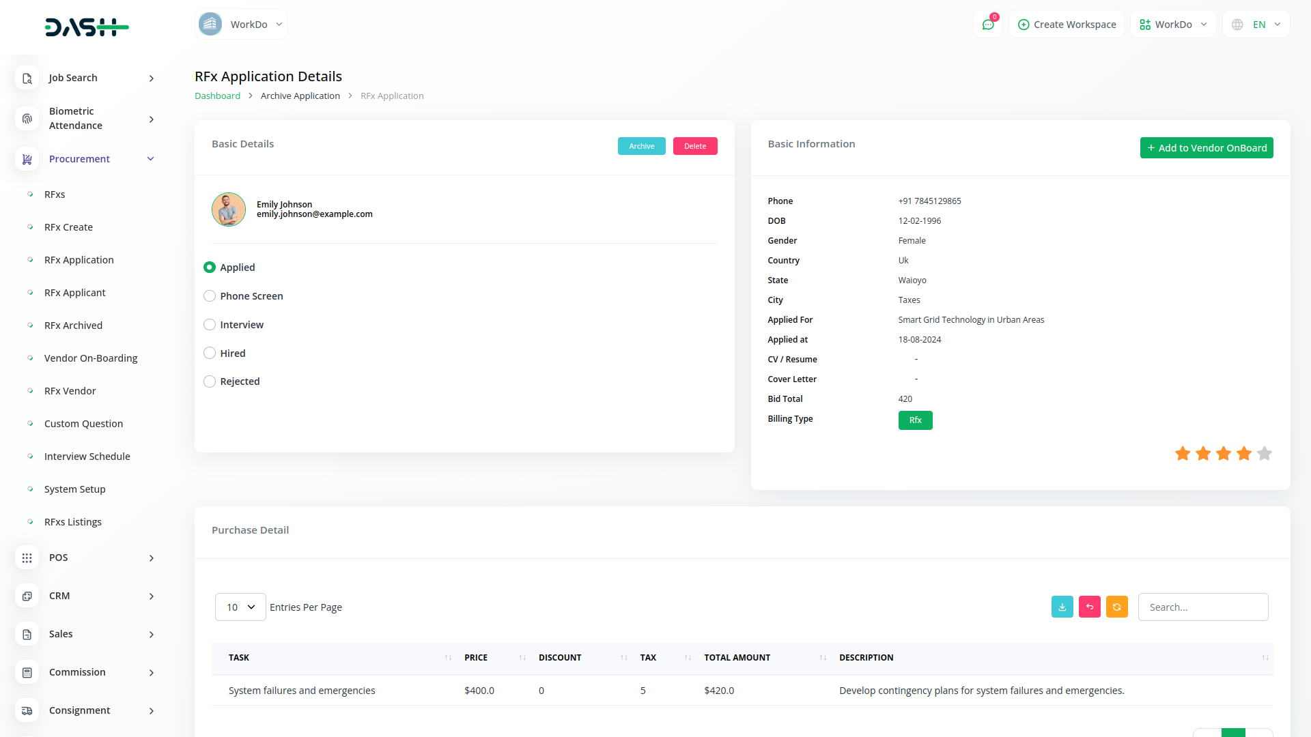The image size is (1311, 737).
Task: Select the Phone Screen radio option
Action: (x=210, y=296)
